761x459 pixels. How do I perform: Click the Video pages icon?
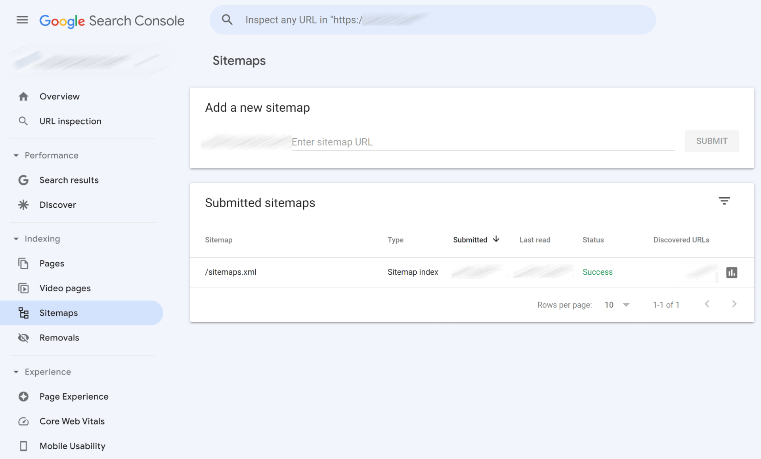(23, 288)
